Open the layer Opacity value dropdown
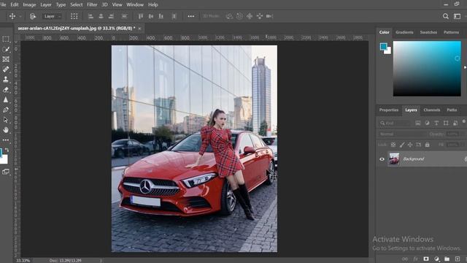Image resolution: width=467 pixels, height=263 pixels. (454, 134)
